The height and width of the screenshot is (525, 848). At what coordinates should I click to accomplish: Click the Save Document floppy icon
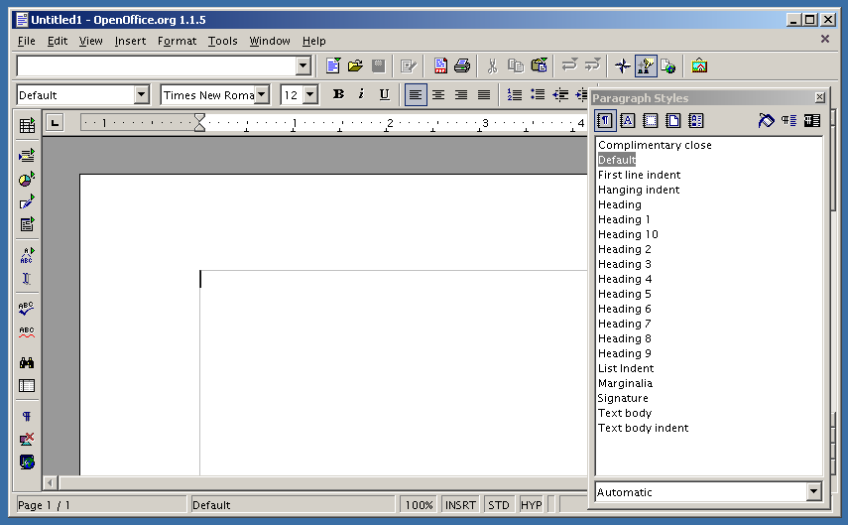(379, 66)
